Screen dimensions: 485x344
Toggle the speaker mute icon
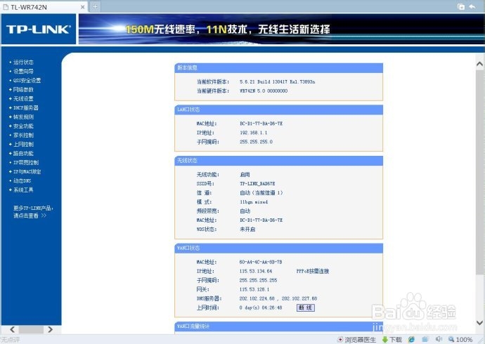(x=439, y=339)
